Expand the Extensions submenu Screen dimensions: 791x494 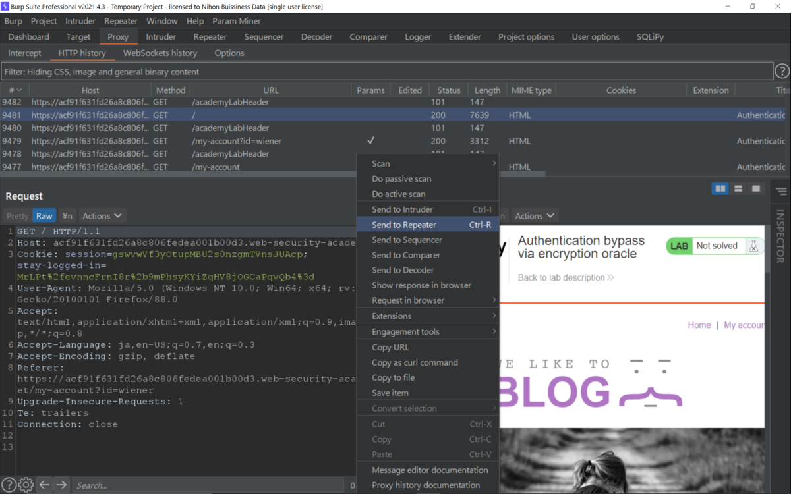(427, 316)
